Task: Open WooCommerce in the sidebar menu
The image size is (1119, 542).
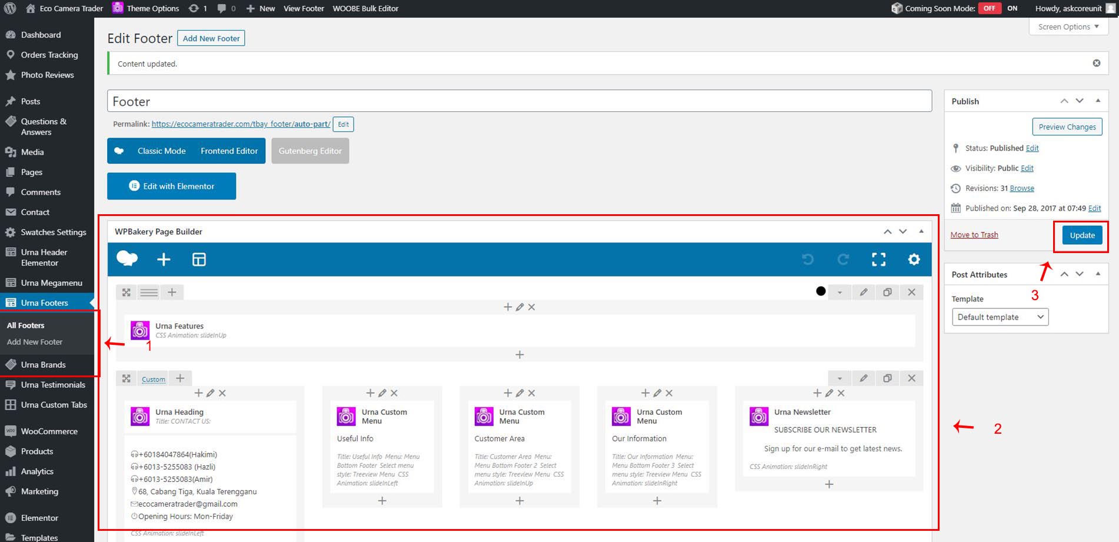Action: pos(49,431)
